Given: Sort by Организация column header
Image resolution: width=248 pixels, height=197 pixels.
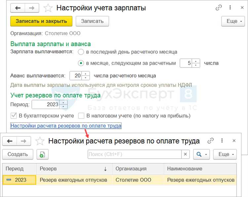Looking at the screenshot, I should 138,169.
